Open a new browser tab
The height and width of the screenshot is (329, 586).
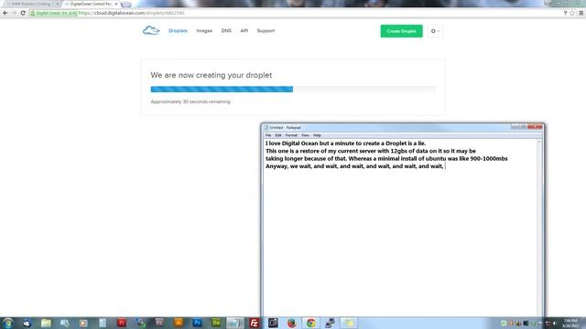[x=126, y=4]
